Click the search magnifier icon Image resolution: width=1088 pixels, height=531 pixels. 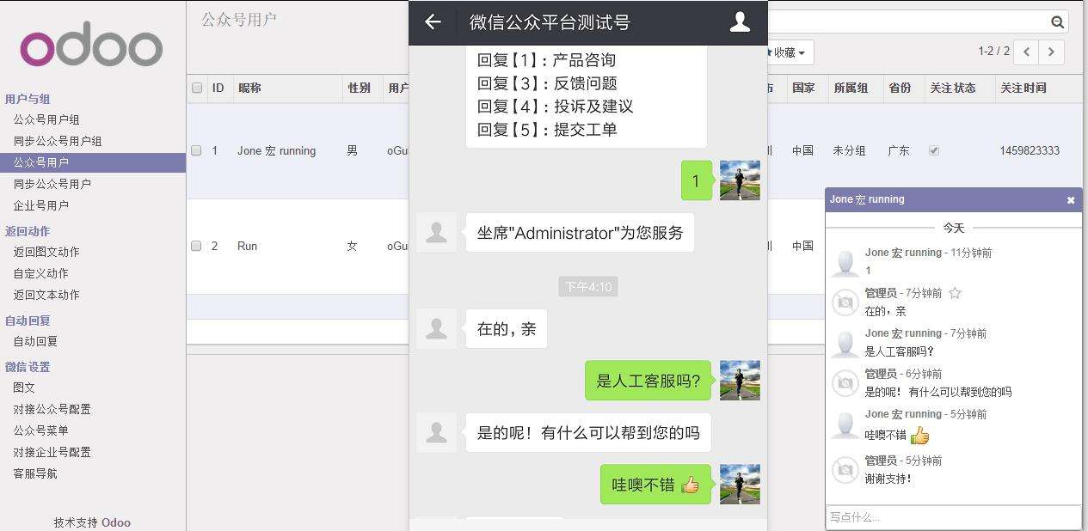pos(1057,22)
